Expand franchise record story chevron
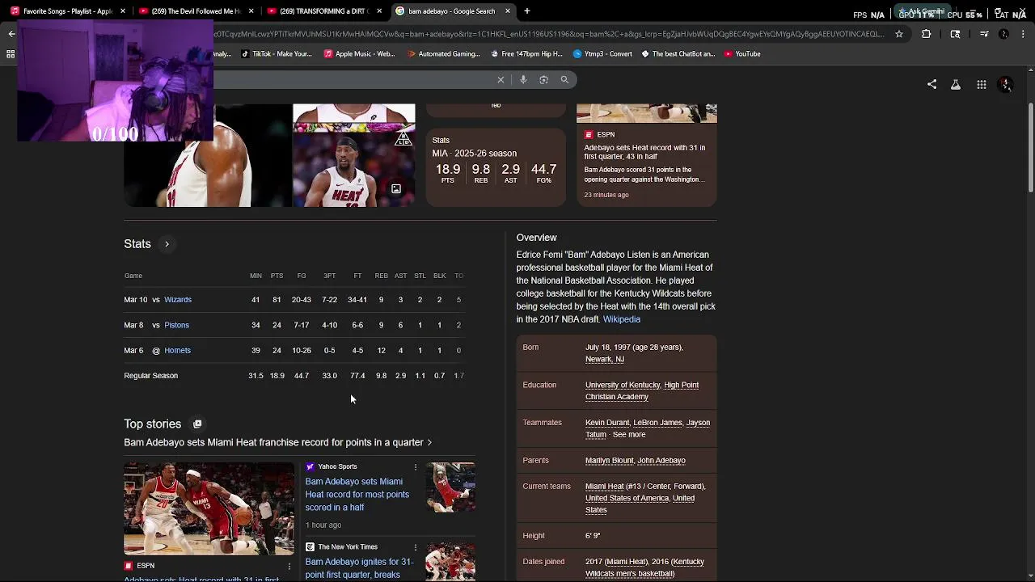The image size is (1035, 582). coord(429,443)
